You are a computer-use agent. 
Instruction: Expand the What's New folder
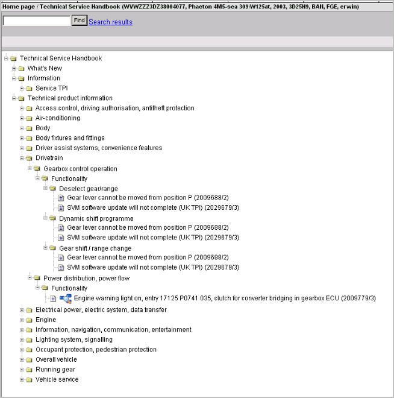[x=14, y=69]
